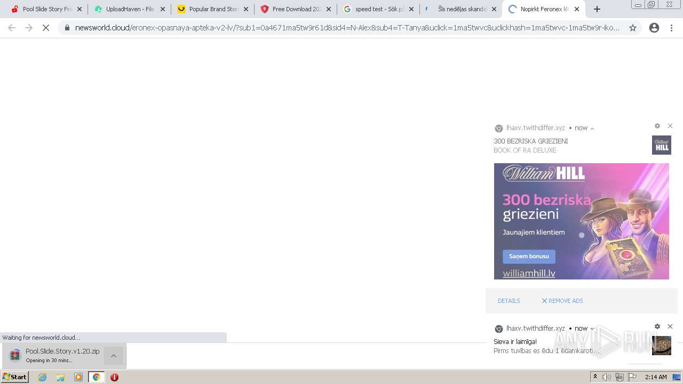The width and height of the screenshot is (683, 384).
Task: Open the William Hill banner image
Action: point(581,221)
